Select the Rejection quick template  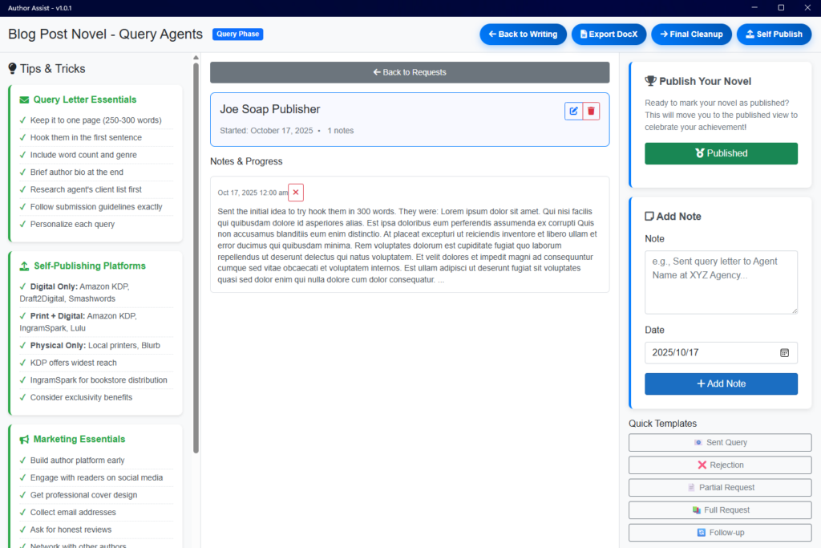[x=720, y=465]
